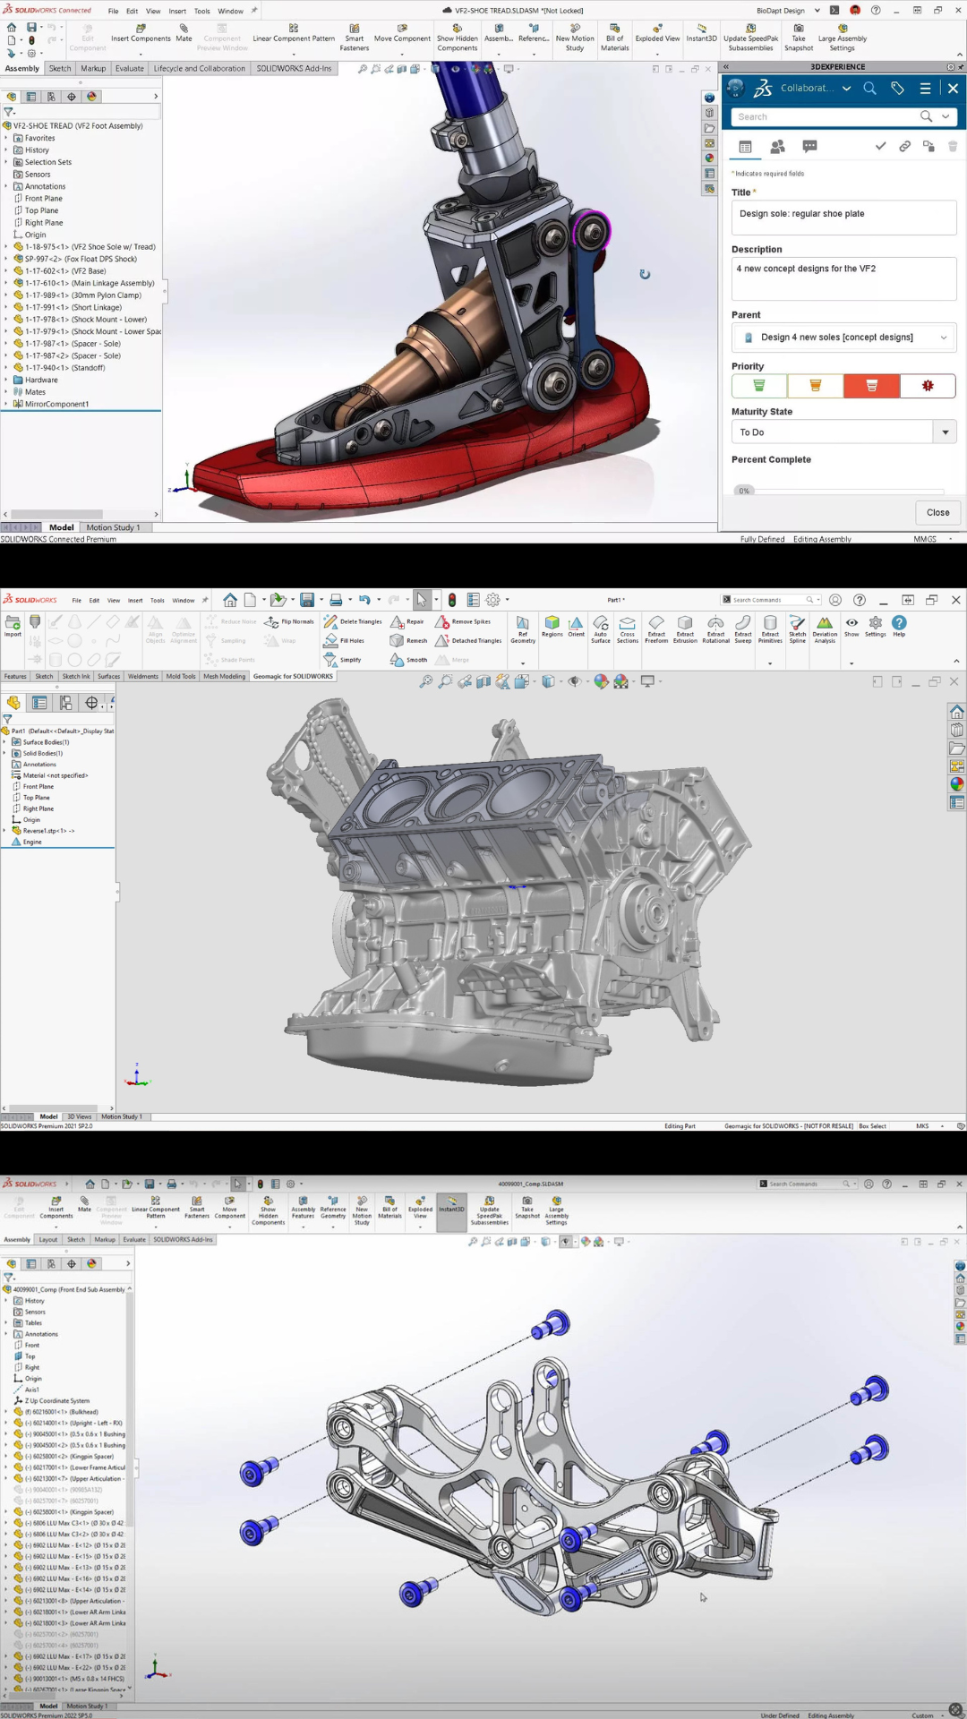Click the checkmark icon in 3DEXPERIENCE task toolbar

pyautogui.click(x=880, y=146)
